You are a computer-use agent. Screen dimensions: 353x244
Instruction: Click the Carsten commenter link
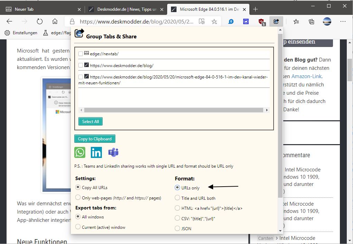tap(266, 238)
